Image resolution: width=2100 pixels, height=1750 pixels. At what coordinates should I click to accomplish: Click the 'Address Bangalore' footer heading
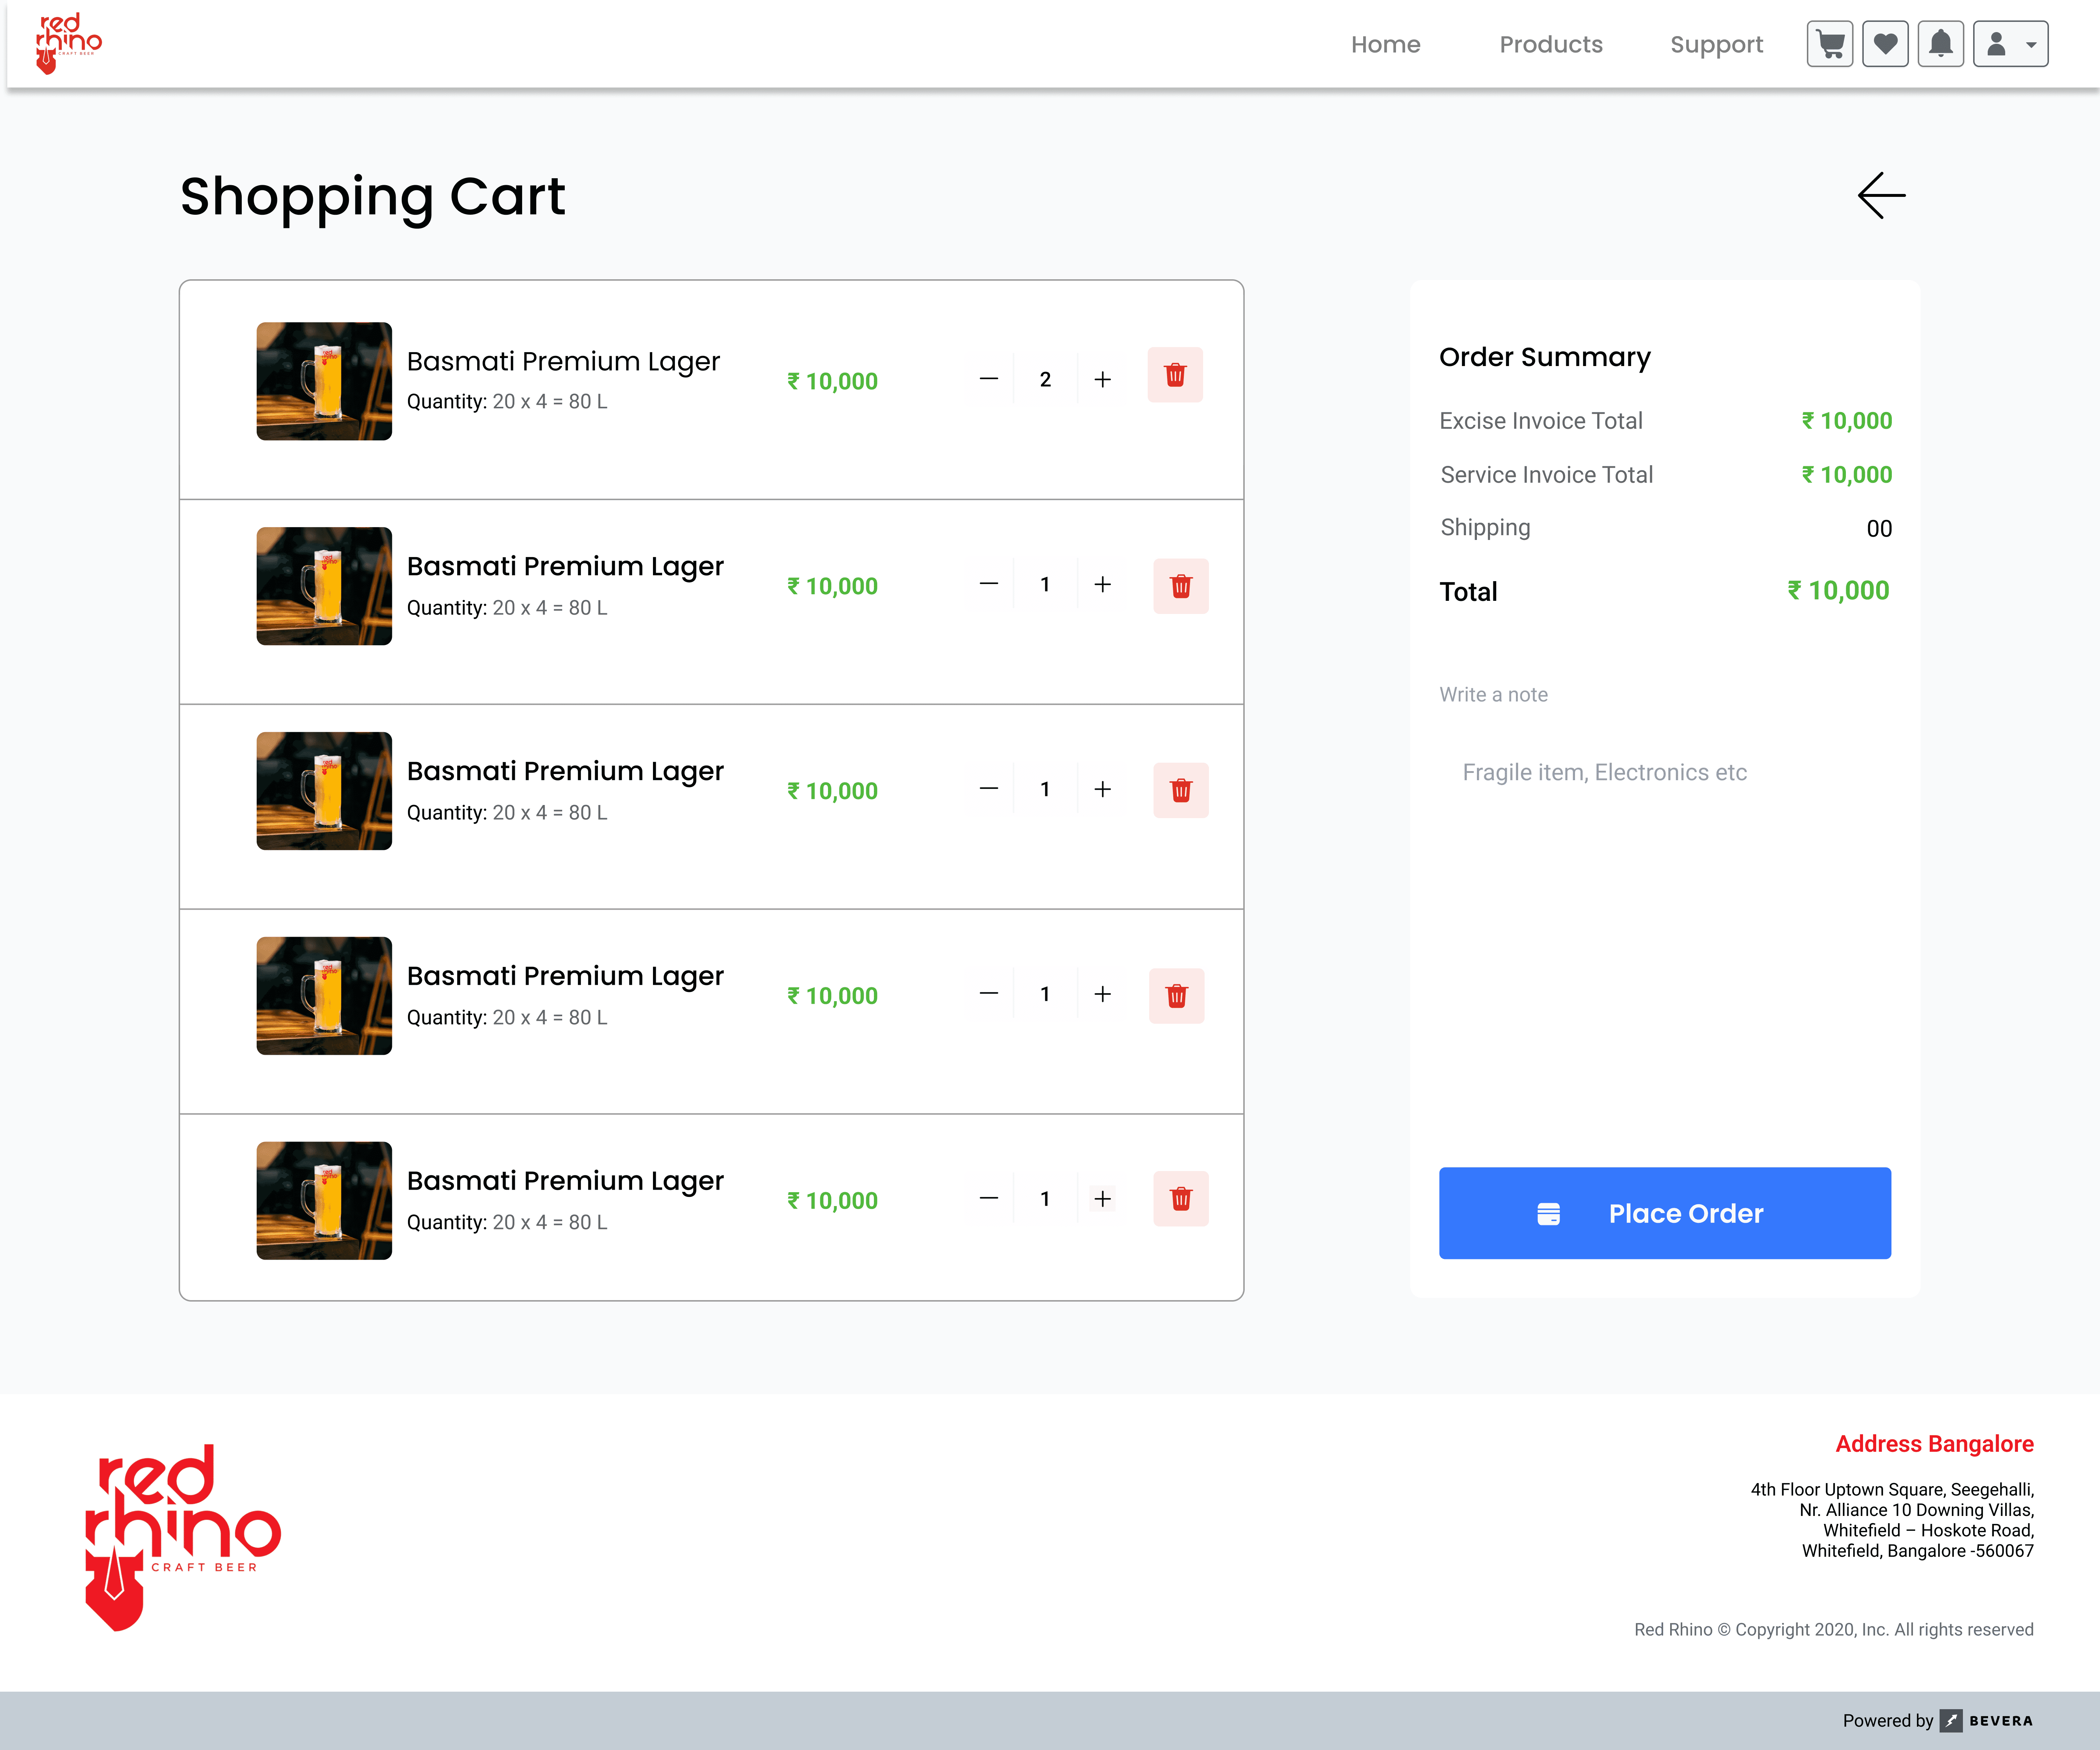(x=1934, y=1444)
